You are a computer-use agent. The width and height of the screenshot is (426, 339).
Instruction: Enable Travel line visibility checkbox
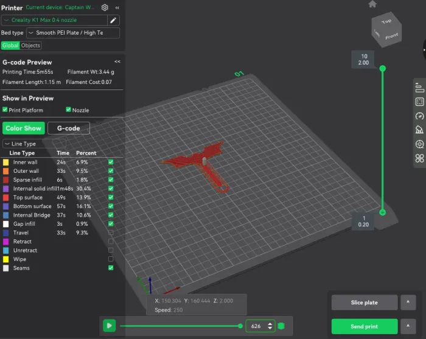tap(110, 232)
